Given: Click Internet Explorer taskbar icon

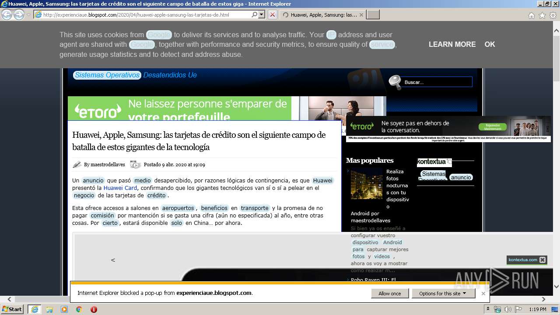Looking at the screenshot, I should coord(34,309).
